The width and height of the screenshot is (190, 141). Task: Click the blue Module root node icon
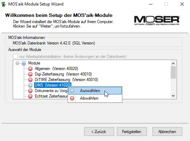point(24,63)
